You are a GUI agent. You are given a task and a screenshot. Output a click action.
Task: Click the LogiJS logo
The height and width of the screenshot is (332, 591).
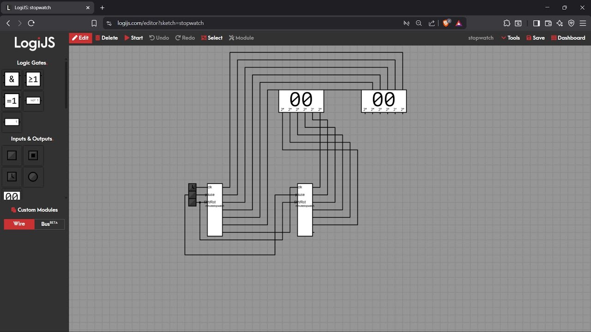[34, 43]
